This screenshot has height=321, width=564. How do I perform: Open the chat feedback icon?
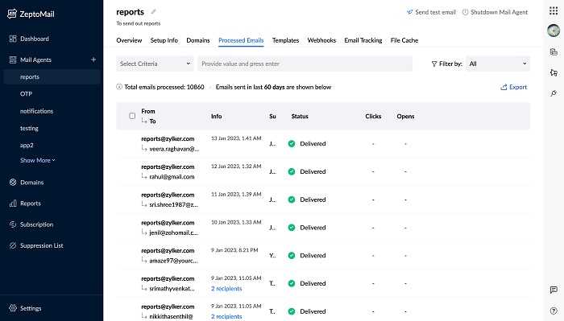coord(554,290)
